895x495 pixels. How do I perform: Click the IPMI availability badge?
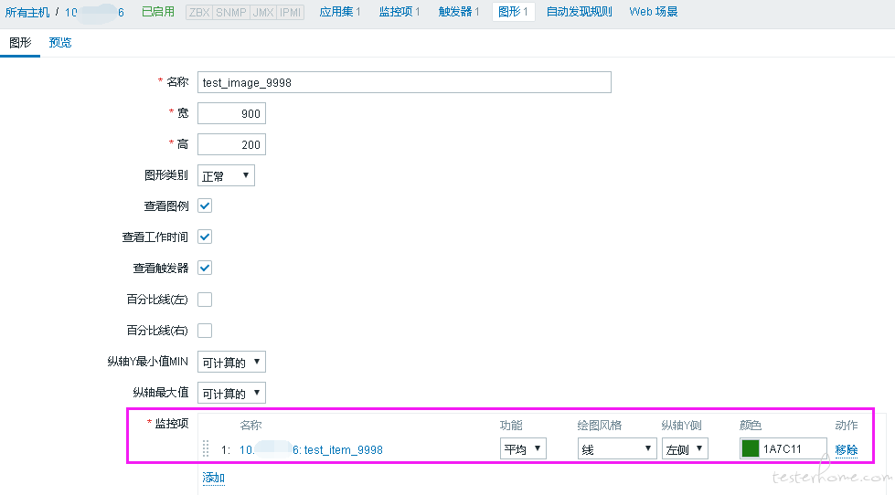292,12
